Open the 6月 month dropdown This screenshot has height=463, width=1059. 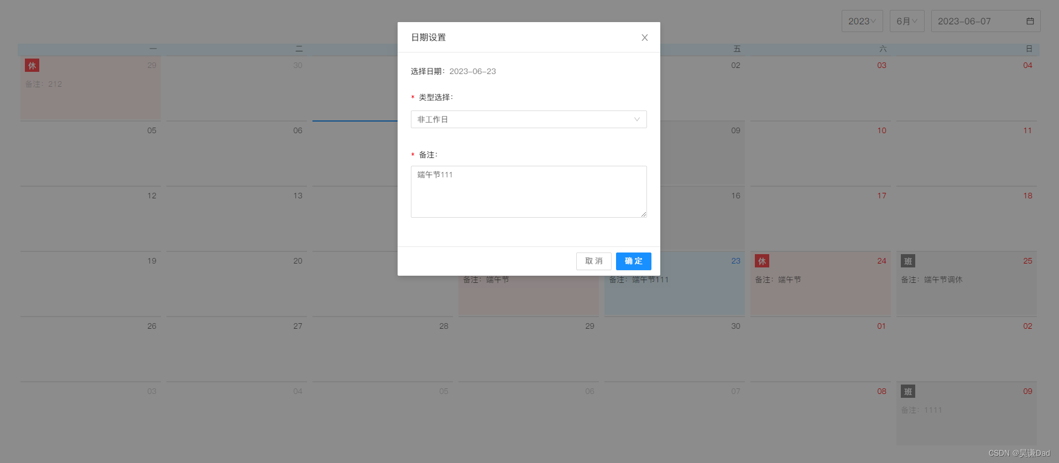(x=907, y=21)
